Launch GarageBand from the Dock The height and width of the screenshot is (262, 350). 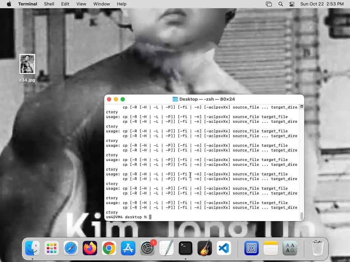[x=205, y=248]
